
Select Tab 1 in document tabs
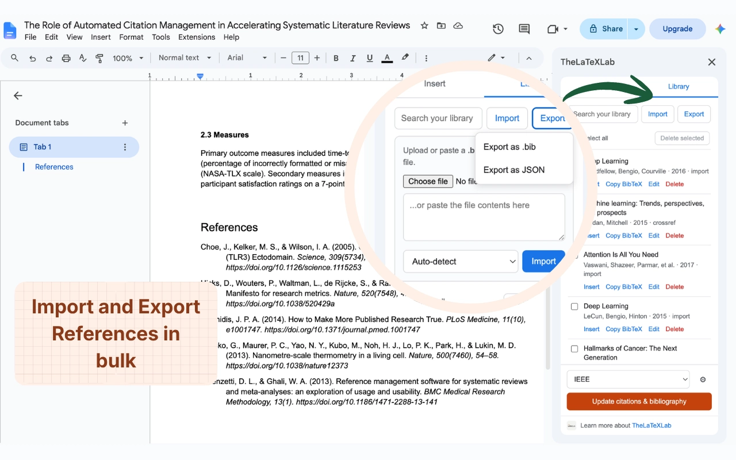(74, 147)
